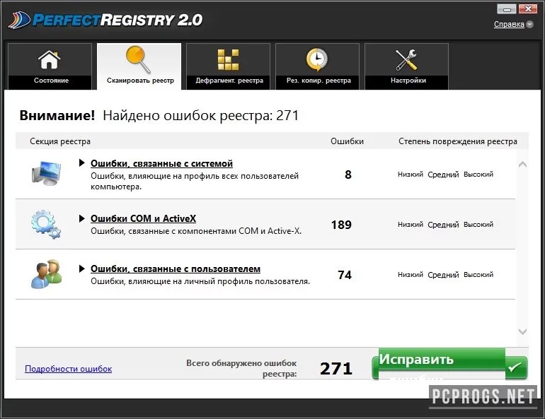545x419 pixels.
Task: Click the Секция реестра column header
Action: coord(60,141)
